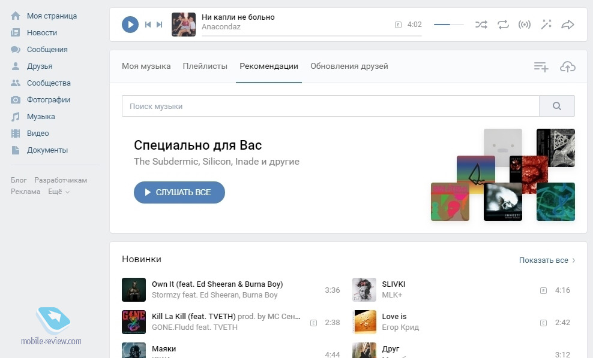Click the Друг track title

pyautogui.click(x=390, y=349)
